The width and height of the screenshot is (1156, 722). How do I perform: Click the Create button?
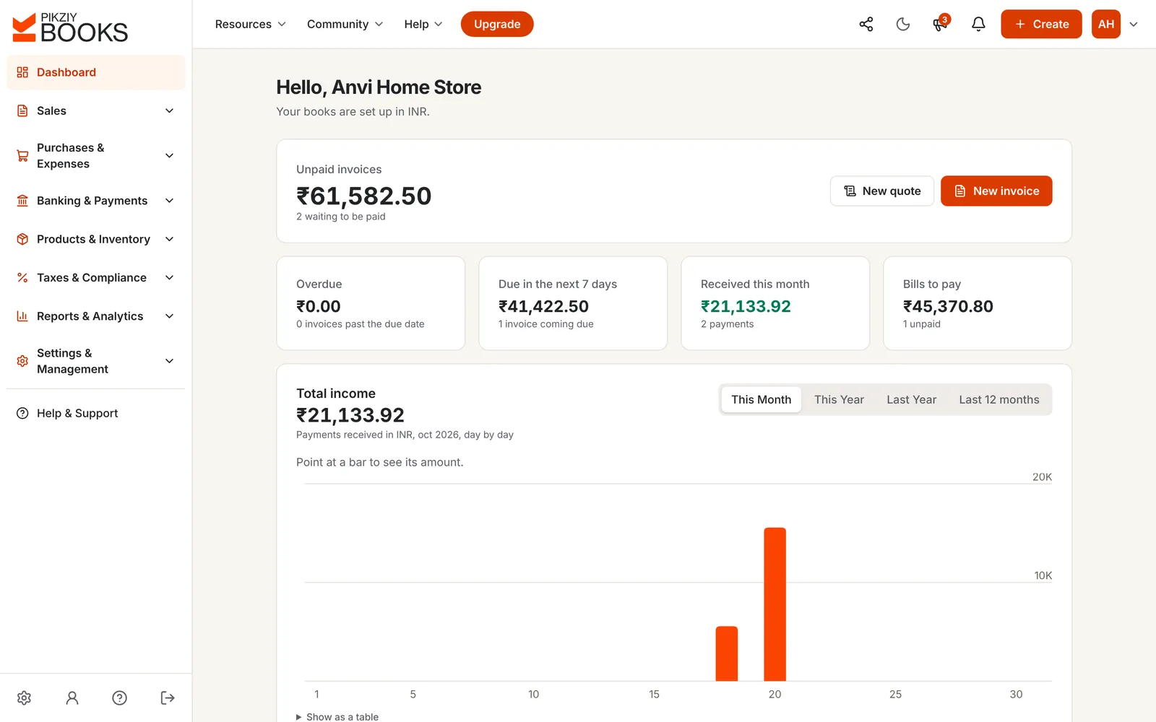(x=1041, y=25)
